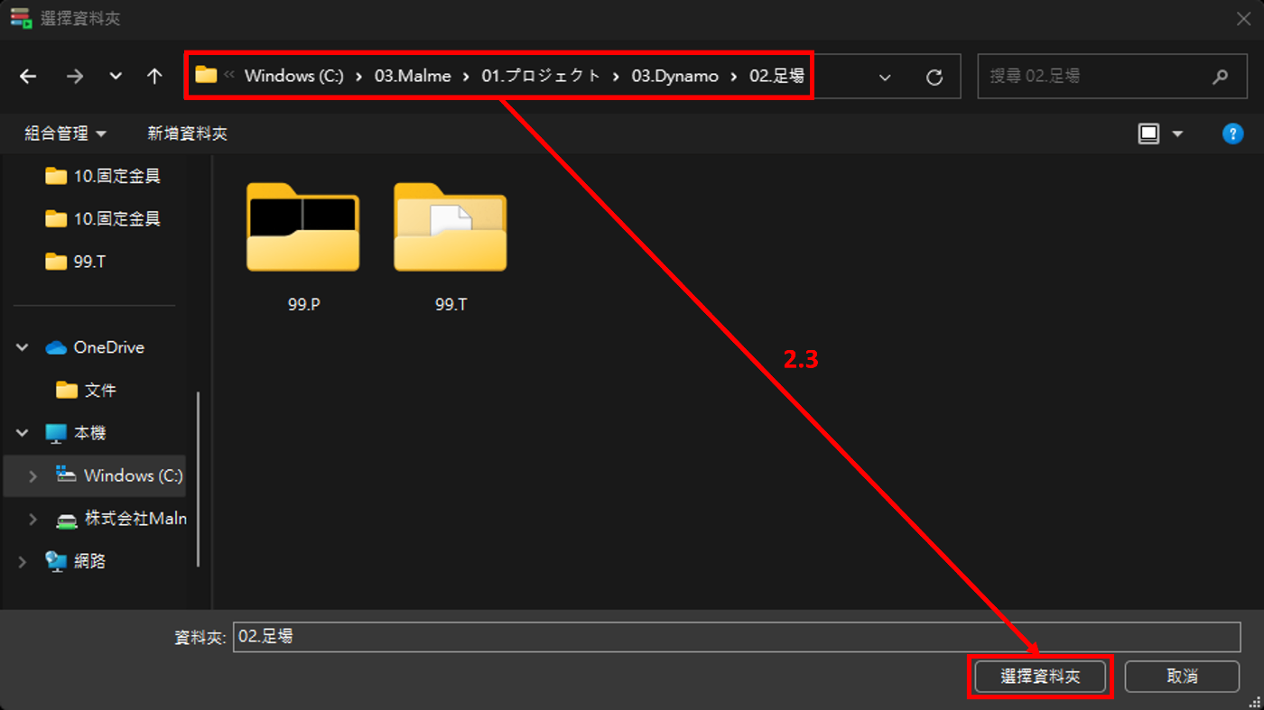Select 網路 in the sidebar

(x=77, y=561)
